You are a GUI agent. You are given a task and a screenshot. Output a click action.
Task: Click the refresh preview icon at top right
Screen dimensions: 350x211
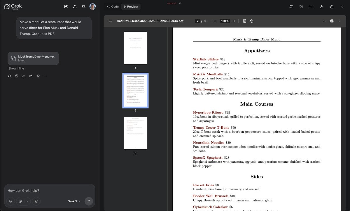291,6
